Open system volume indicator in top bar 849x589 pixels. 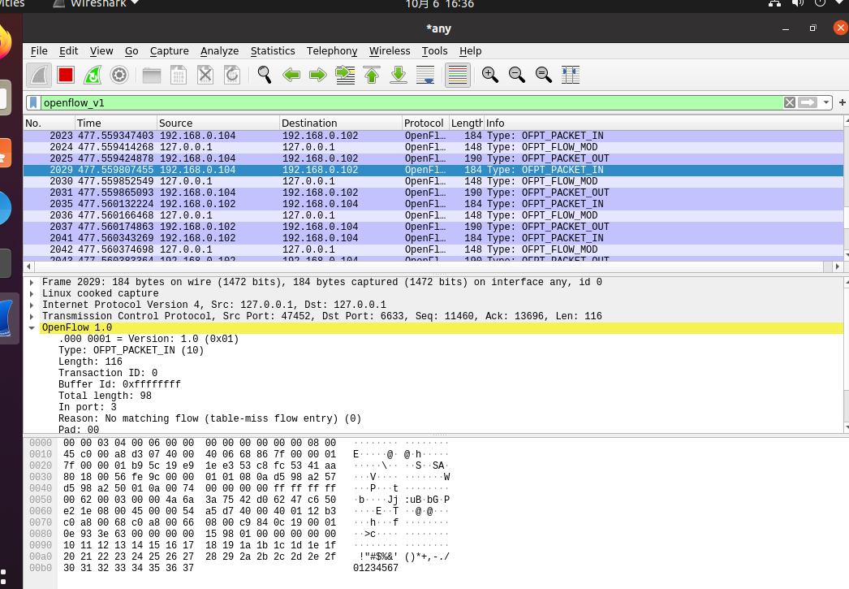[798, 4]
